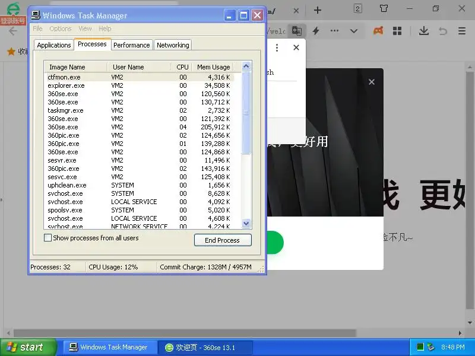475x356 pixels.
Task: Close the browser tab with the X
Action: pyautogui.click(x=296, y=11)
